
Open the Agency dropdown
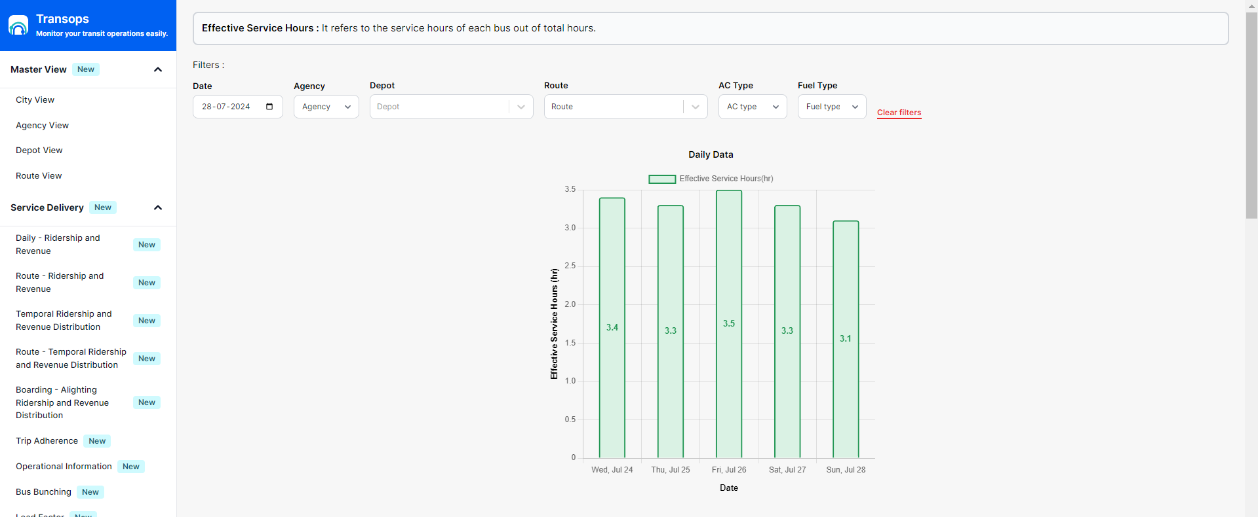[326, 107]
